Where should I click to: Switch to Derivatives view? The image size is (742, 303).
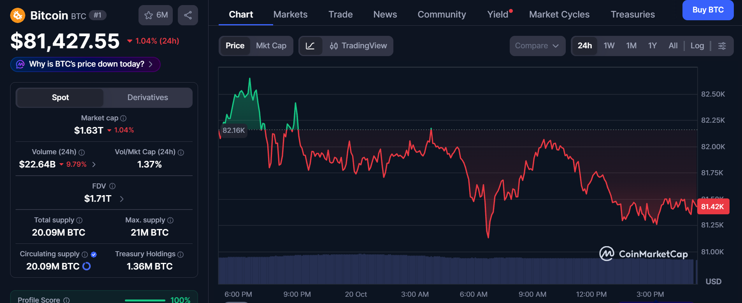(x=148, y=97)
